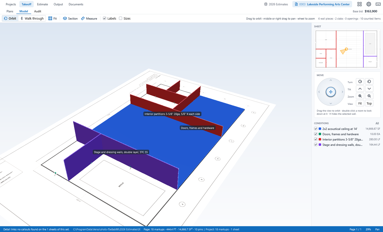Open the Lakeside Performing Arts Center project

[322, 4]
